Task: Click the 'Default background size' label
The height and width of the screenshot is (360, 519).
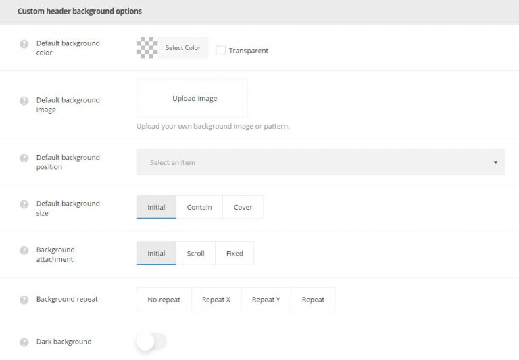Action: [x=68, y=208]
